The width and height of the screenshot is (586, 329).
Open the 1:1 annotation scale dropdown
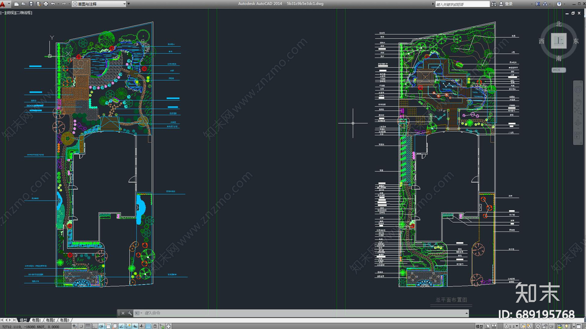pos(511,326)
